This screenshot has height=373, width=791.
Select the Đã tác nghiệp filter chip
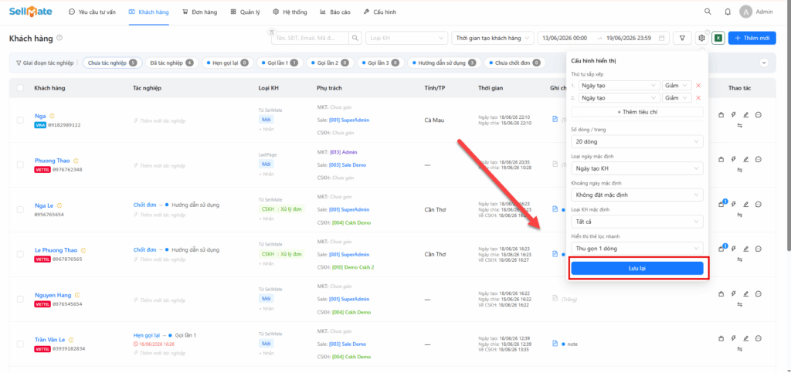[x=172, y=63]
